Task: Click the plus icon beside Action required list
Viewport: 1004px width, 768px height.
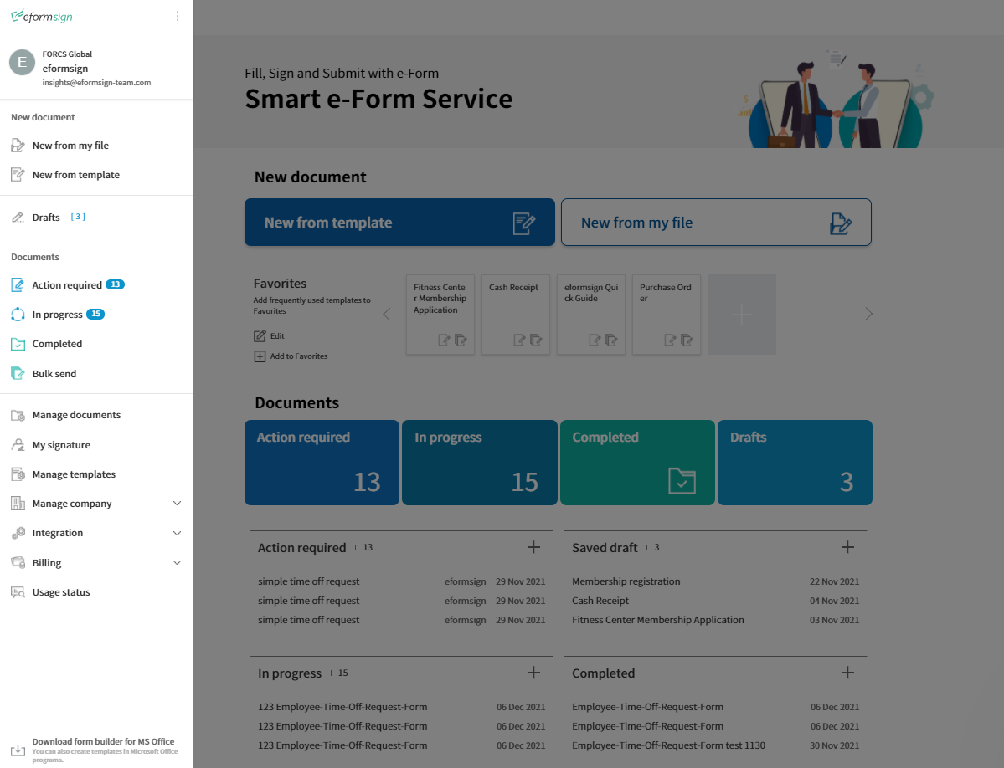Action: 533,547
